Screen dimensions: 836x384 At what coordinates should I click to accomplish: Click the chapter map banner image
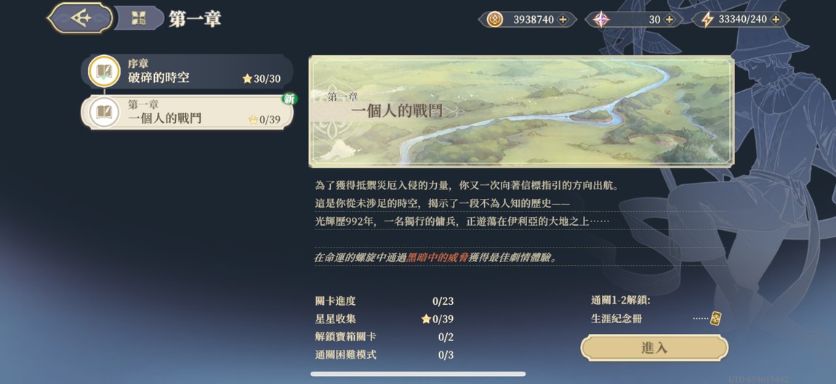[521, 112]
